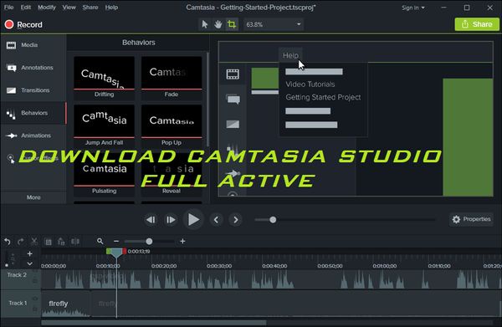Click the filmstrip media icon in preview

click(233, 74)
